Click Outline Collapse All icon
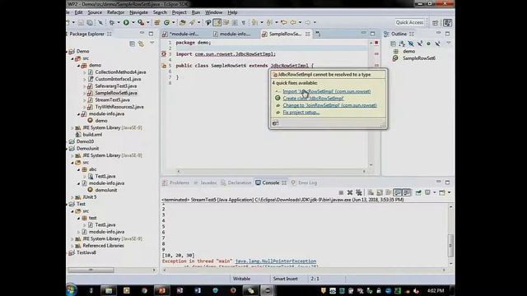The height and width of the screenshot is (296, 527). pyautogui.click(x=394, y=44)
